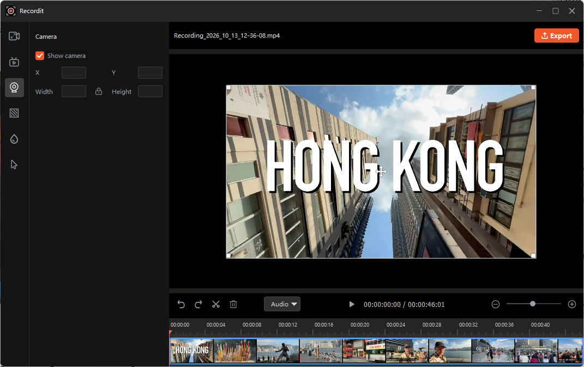The width and height of the screenshot is (584, 367).
Task: Open the screen recording settings sidebar icon
Action: click(x=14, y=36)
